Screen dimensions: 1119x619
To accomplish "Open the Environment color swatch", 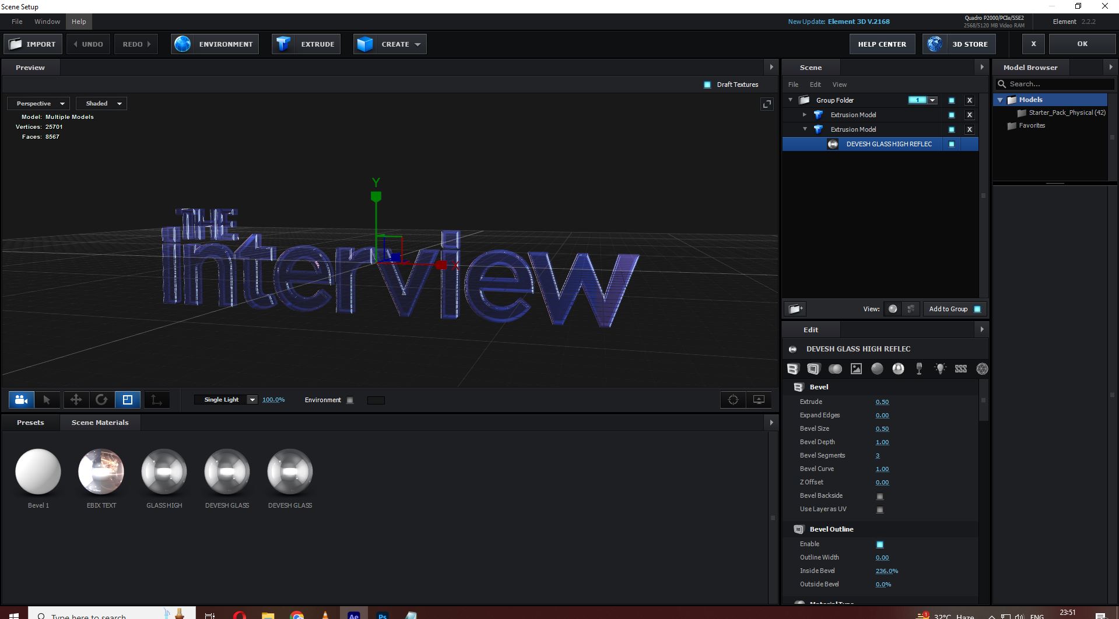I will (376, 400).
